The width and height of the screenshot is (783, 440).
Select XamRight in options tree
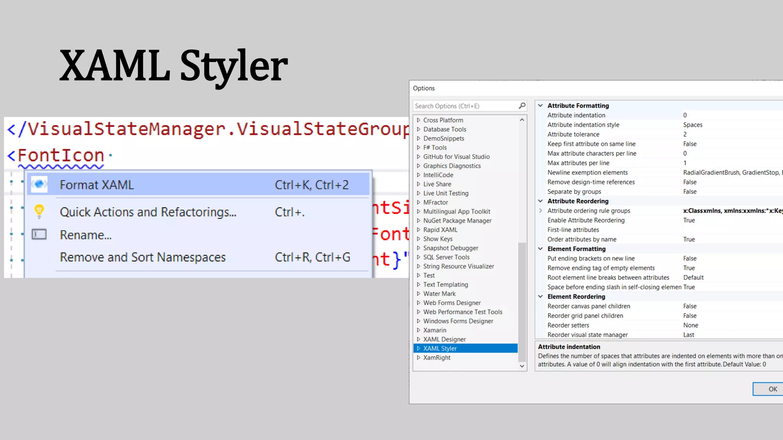[437, 357]
